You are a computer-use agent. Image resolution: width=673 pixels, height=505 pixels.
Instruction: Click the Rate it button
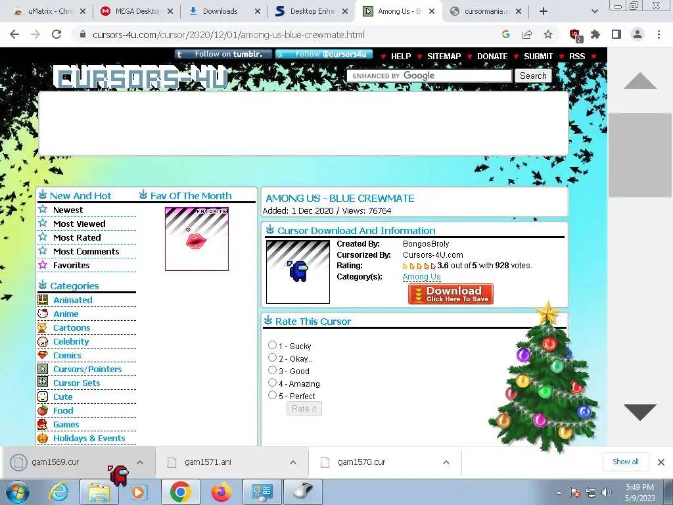pos(304,408)
